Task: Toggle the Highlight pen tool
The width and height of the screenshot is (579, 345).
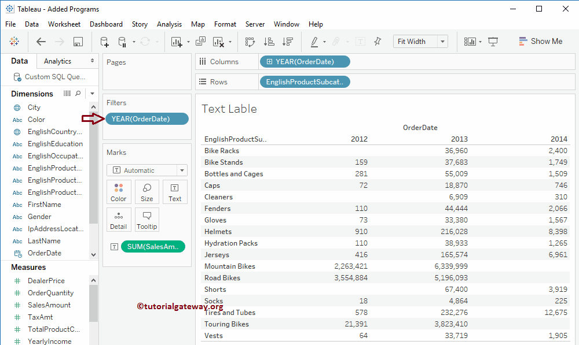Action: pyautogui.click(x=314, y=42)
